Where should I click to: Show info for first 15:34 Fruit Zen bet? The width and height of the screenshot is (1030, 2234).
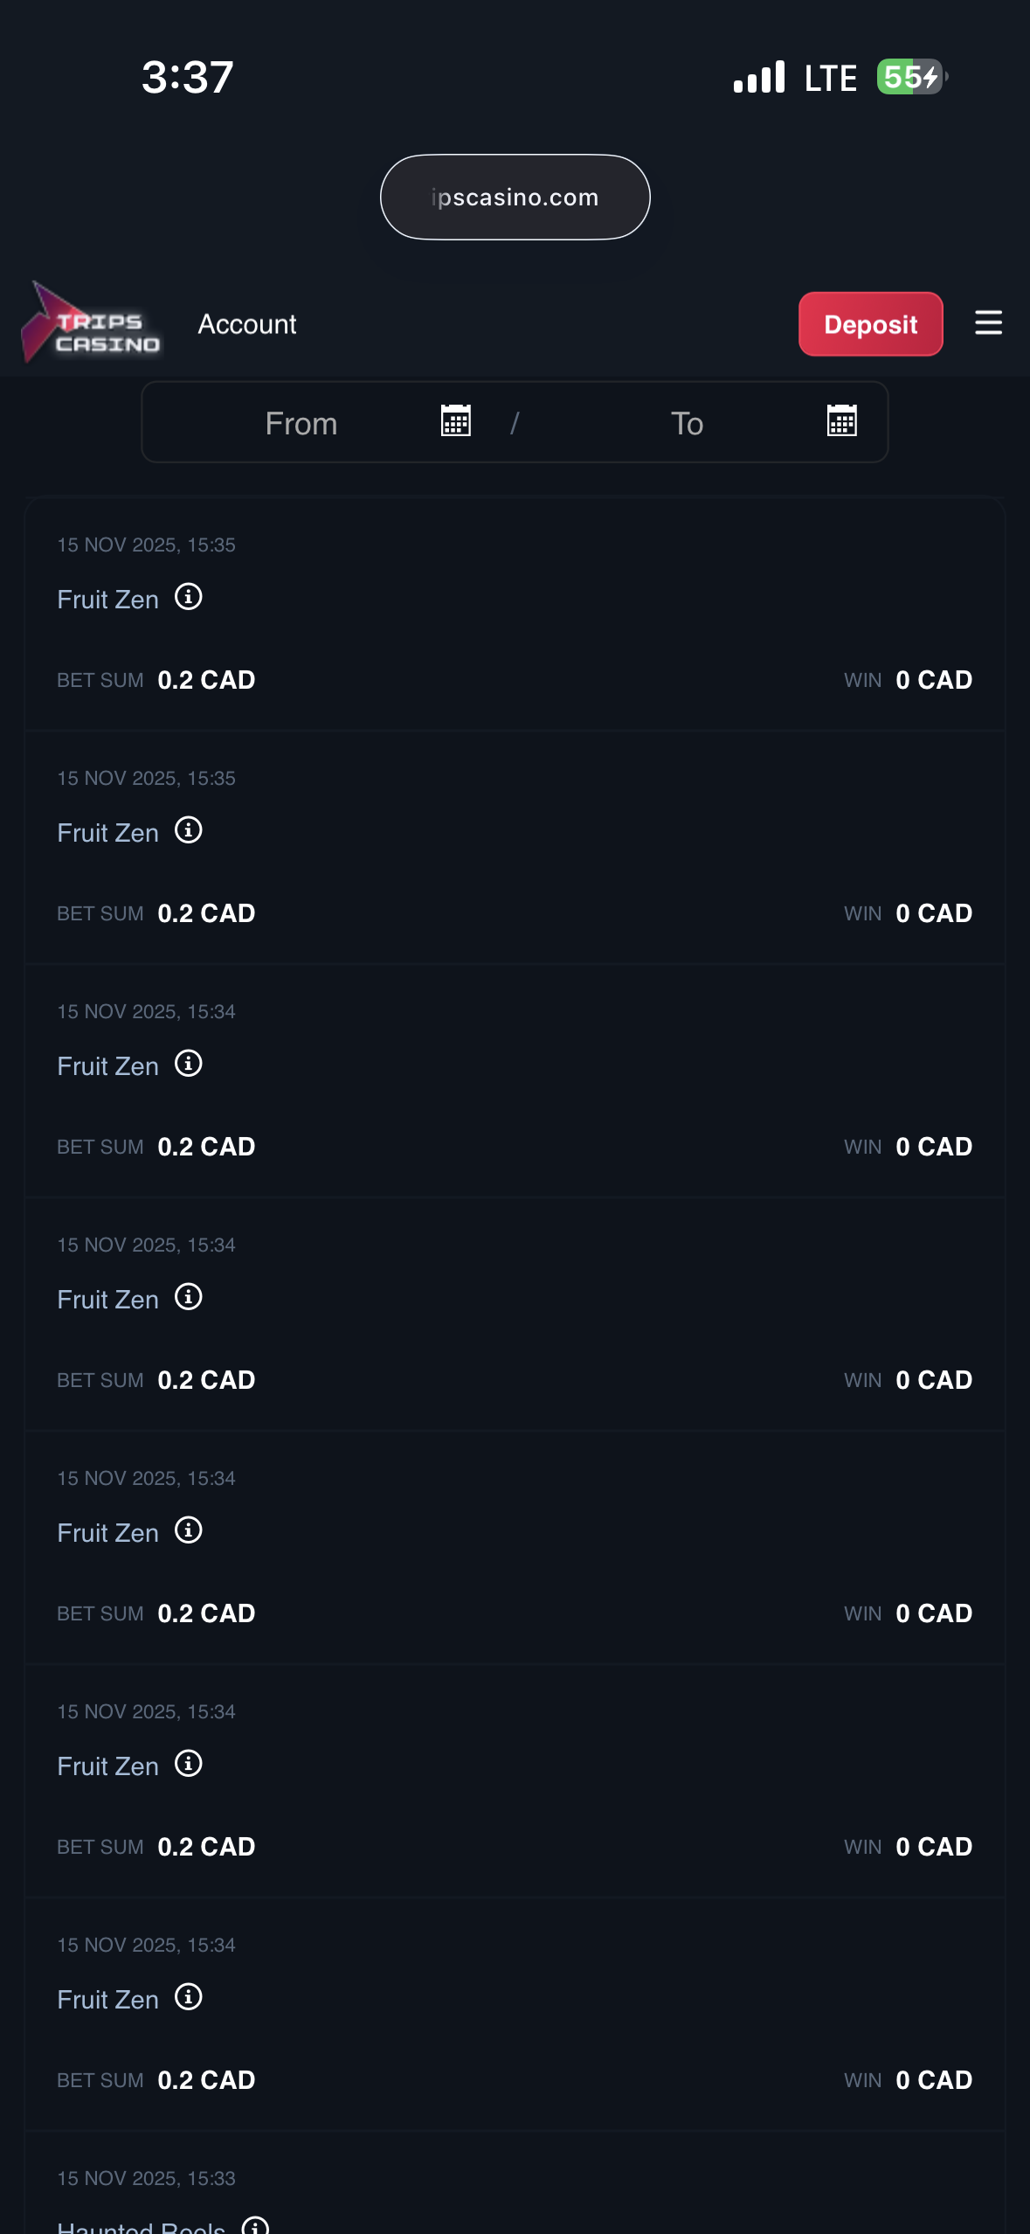pos(189,1064)
